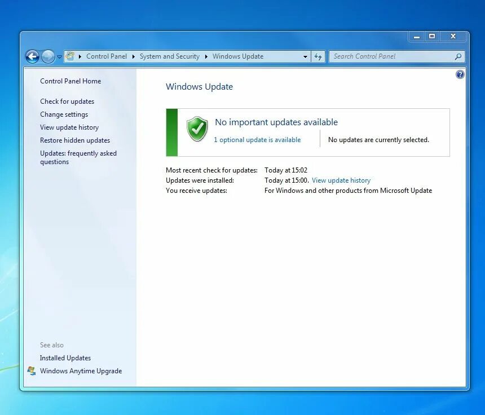Image resolution: width=485 pixels, height=415 pixels.
Task: Open View update history in sidebar
Action: [x=69, y=127]
